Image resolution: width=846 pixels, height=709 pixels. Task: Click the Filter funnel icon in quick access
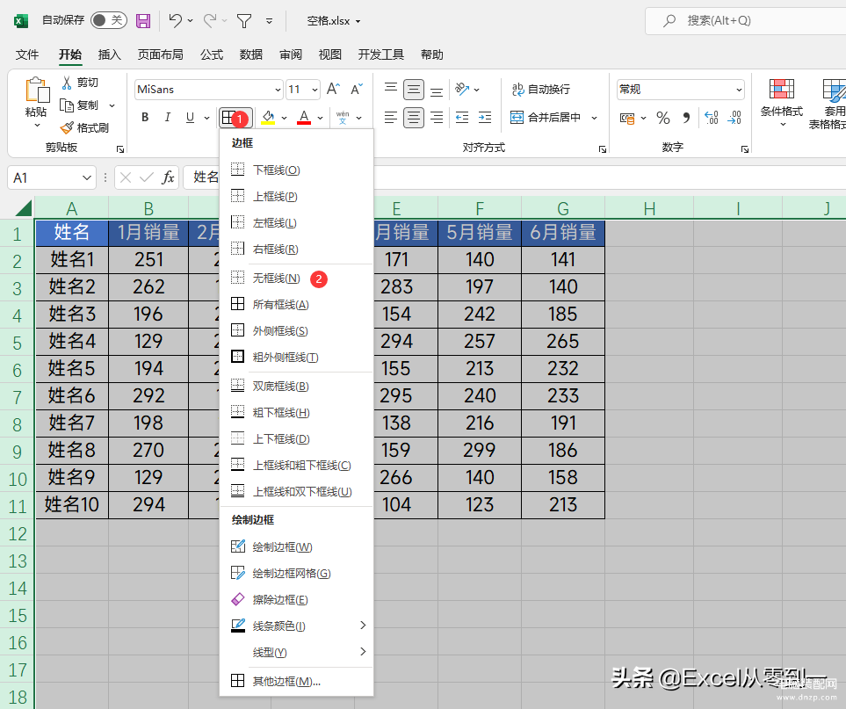[244, 21]
